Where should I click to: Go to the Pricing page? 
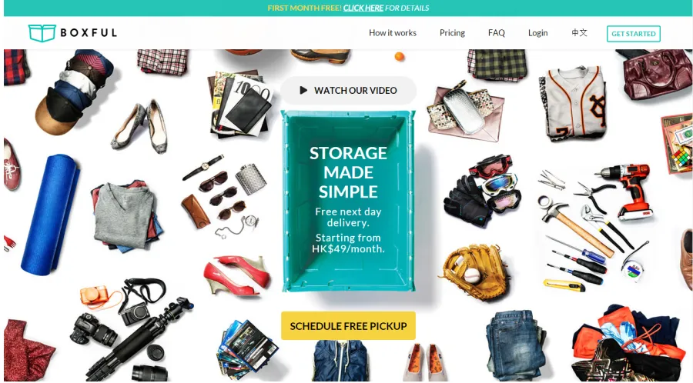[452, 33]
